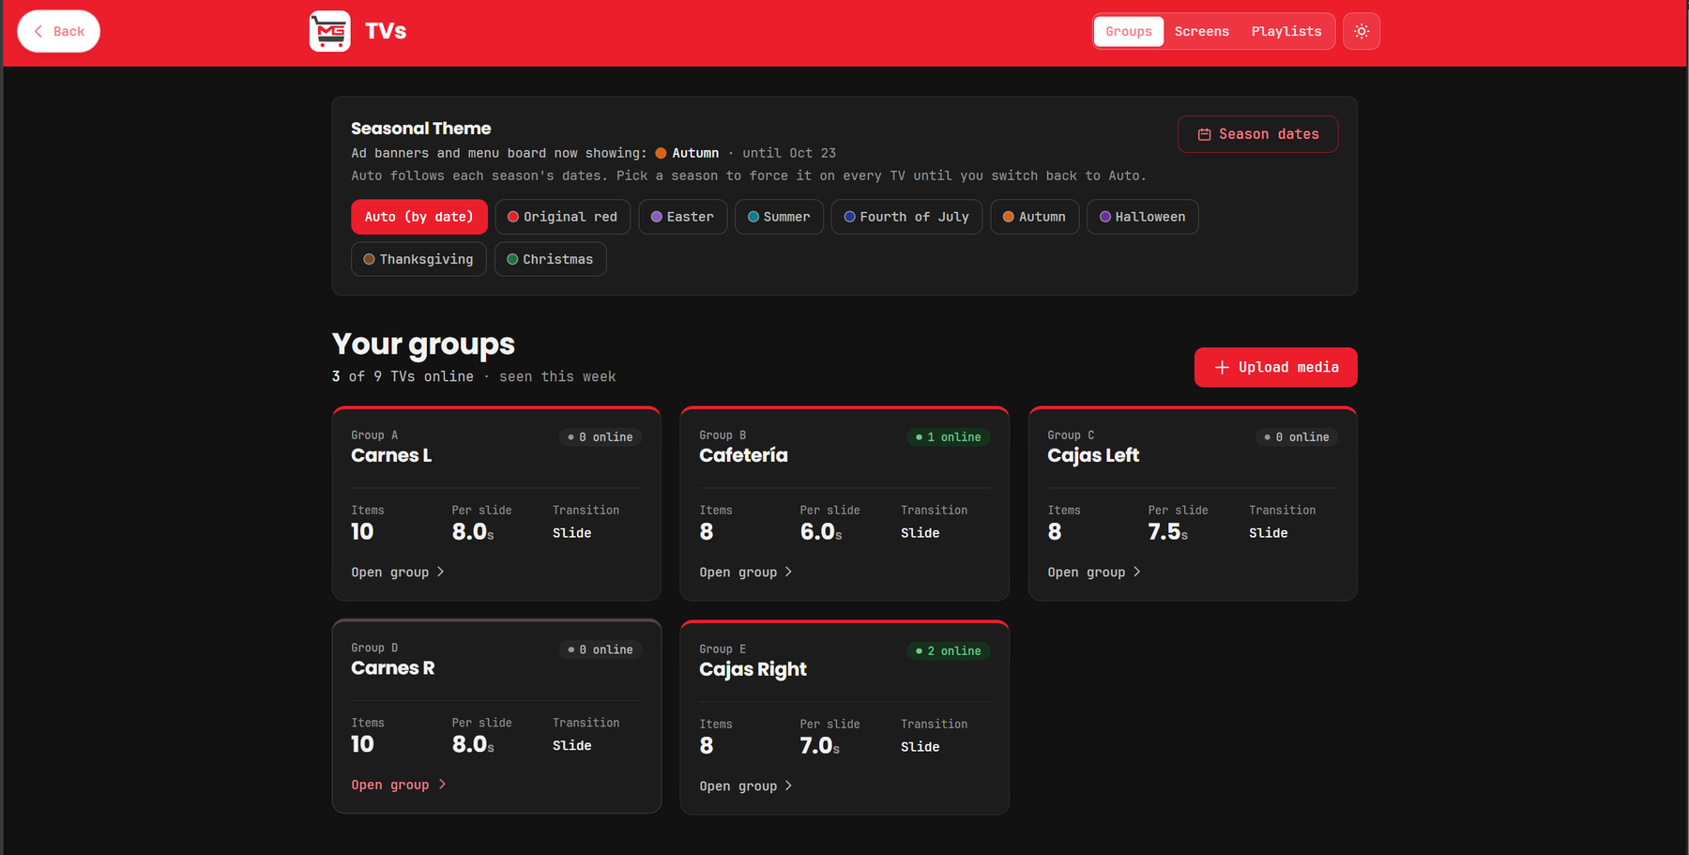Viewport: 1689px width, 855px height.
Task: Click the Cajas Left '0 online' badge
Action: (1297, 437)
